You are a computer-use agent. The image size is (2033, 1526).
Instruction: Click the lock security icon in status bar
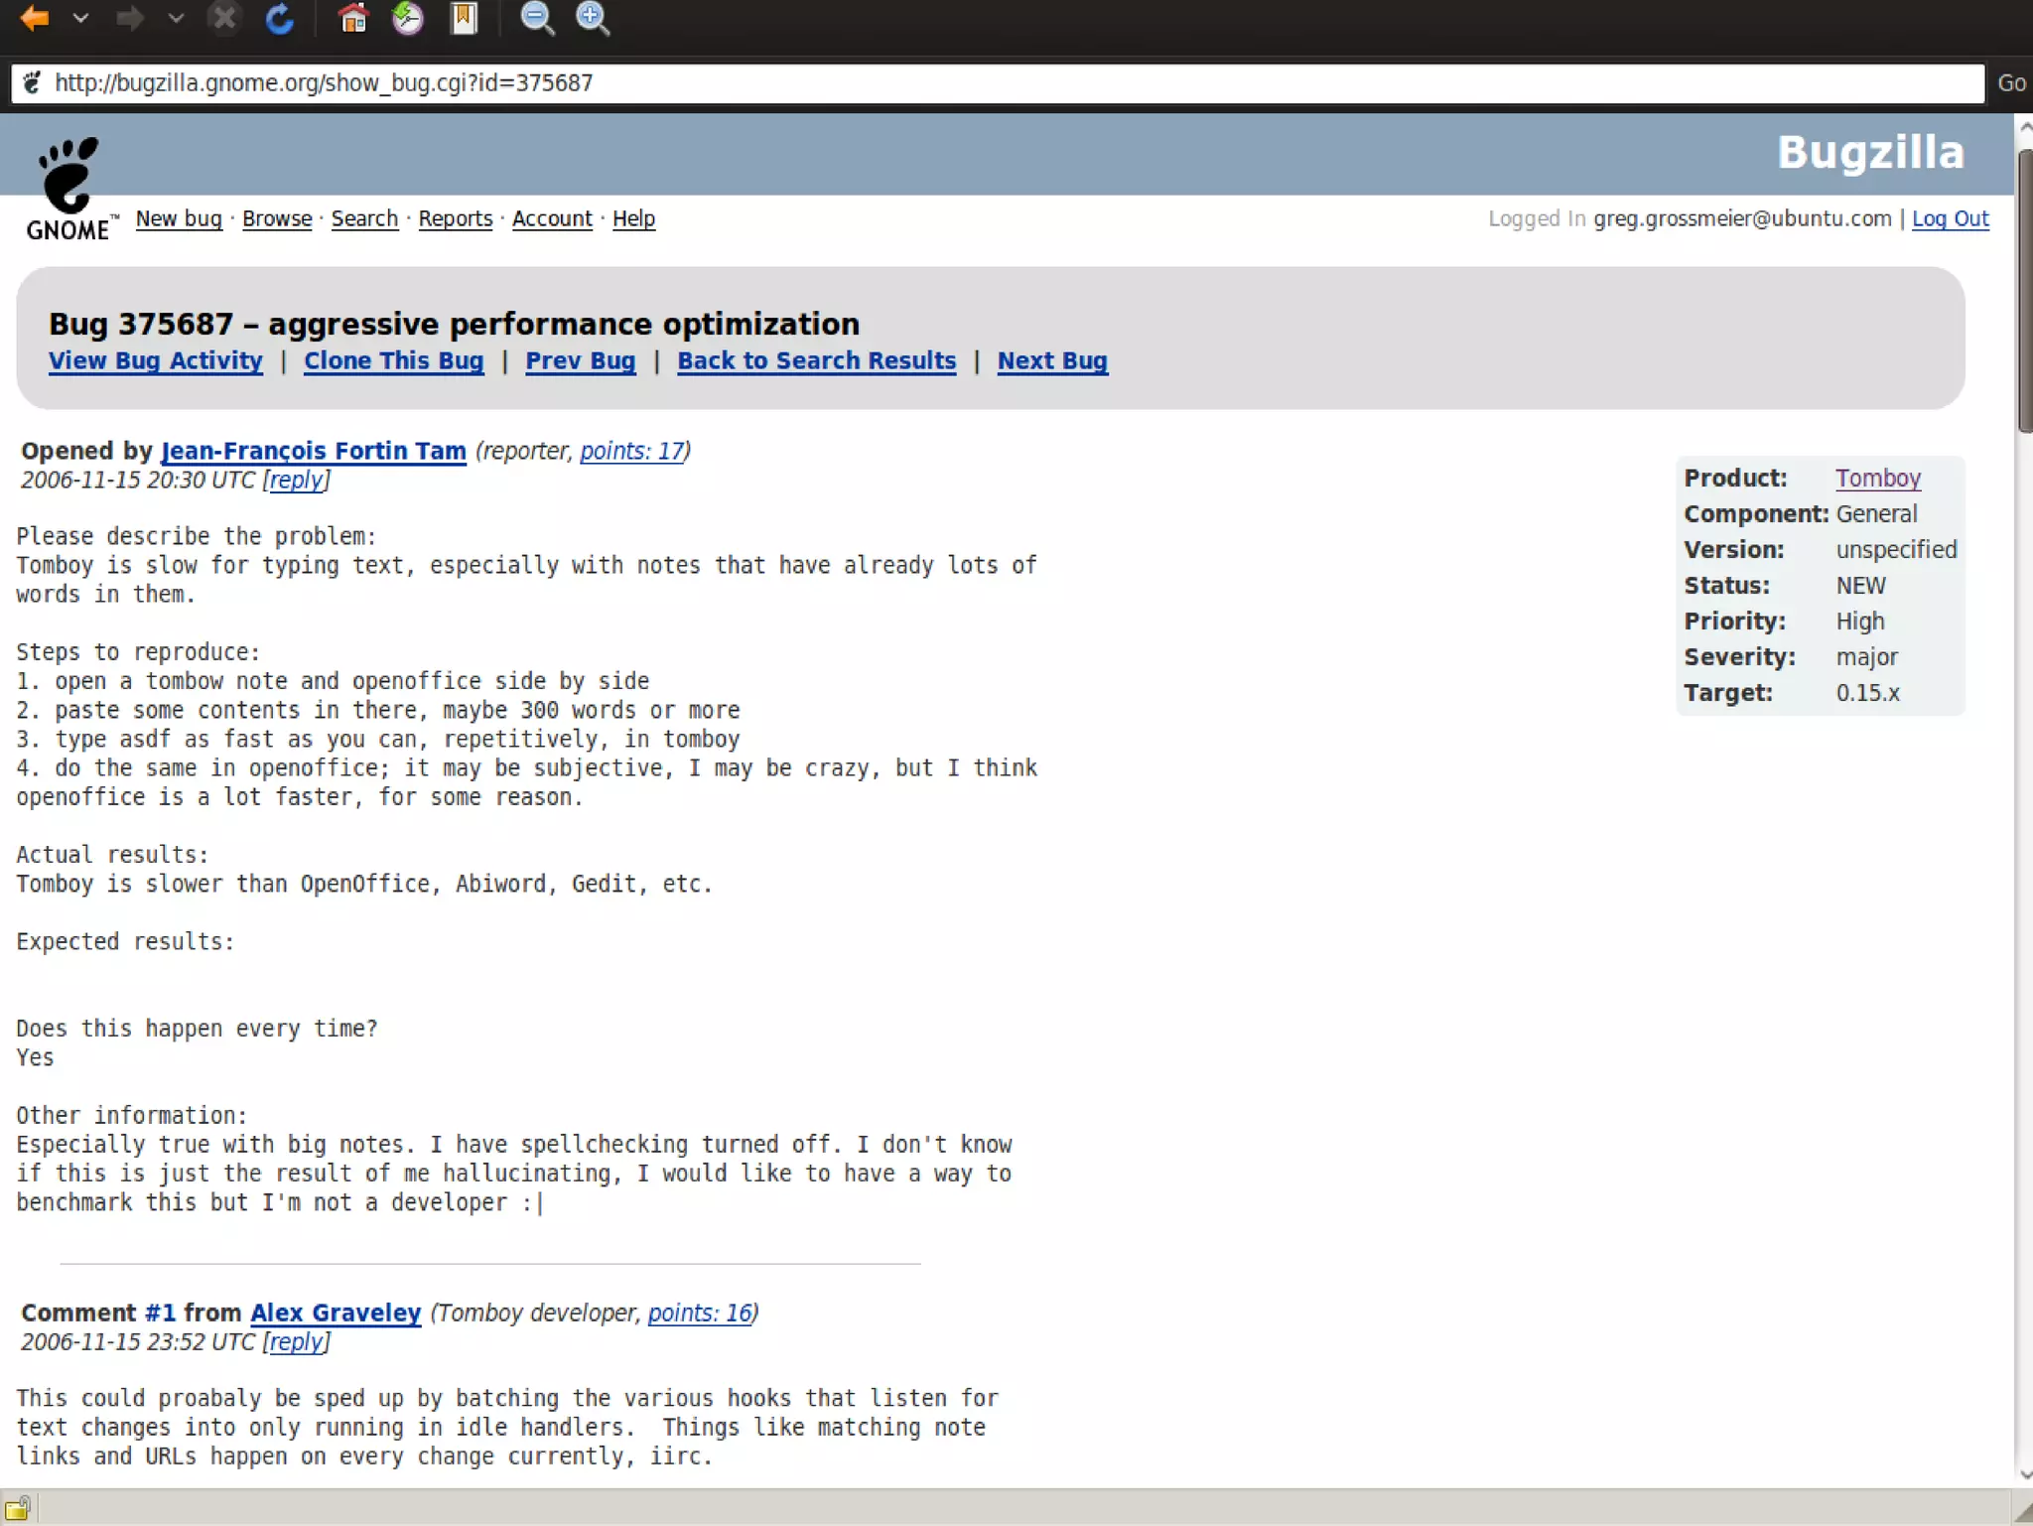click(x=18, y=1507)
